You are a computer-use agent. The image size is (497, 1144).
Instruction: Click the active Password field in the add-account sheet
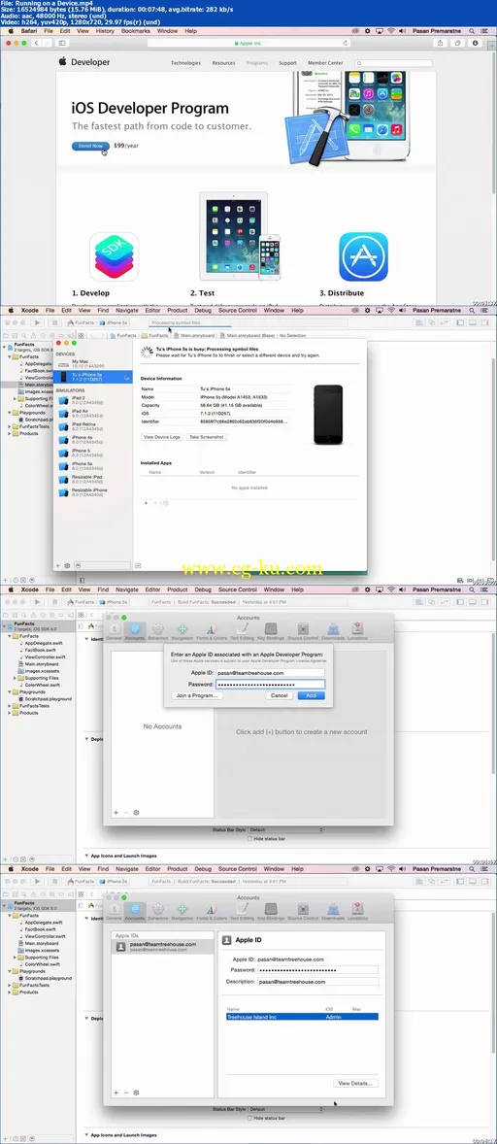click(271, 685)
